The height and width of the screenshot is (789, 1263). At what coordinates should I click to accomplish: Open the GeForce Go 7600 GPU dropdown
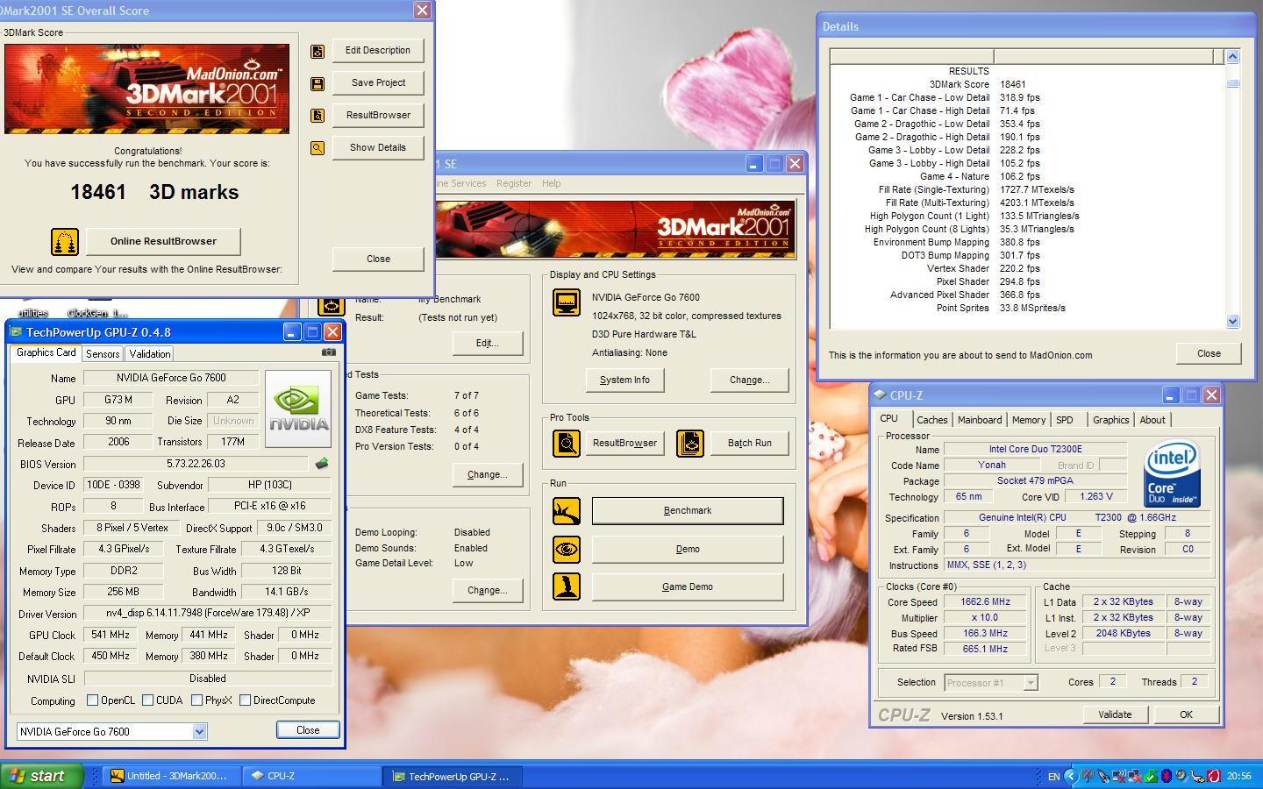pos(199,731)
